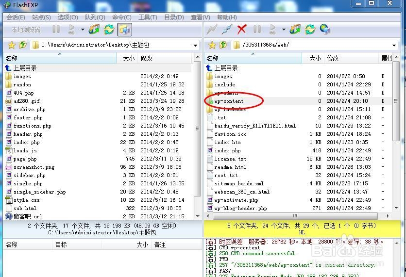Select remote wp-activate.php file
The image size is (406, 277).
pyautogui.click(x=299, y=200)
